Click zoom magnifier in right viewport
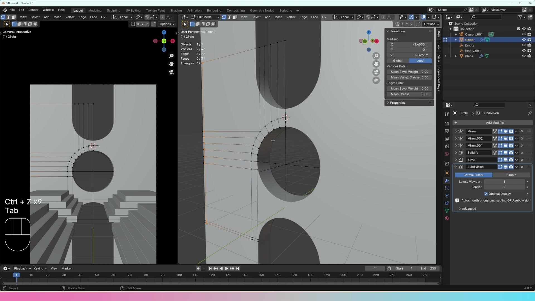The image size is (535, 301). (x=376, y=56)
